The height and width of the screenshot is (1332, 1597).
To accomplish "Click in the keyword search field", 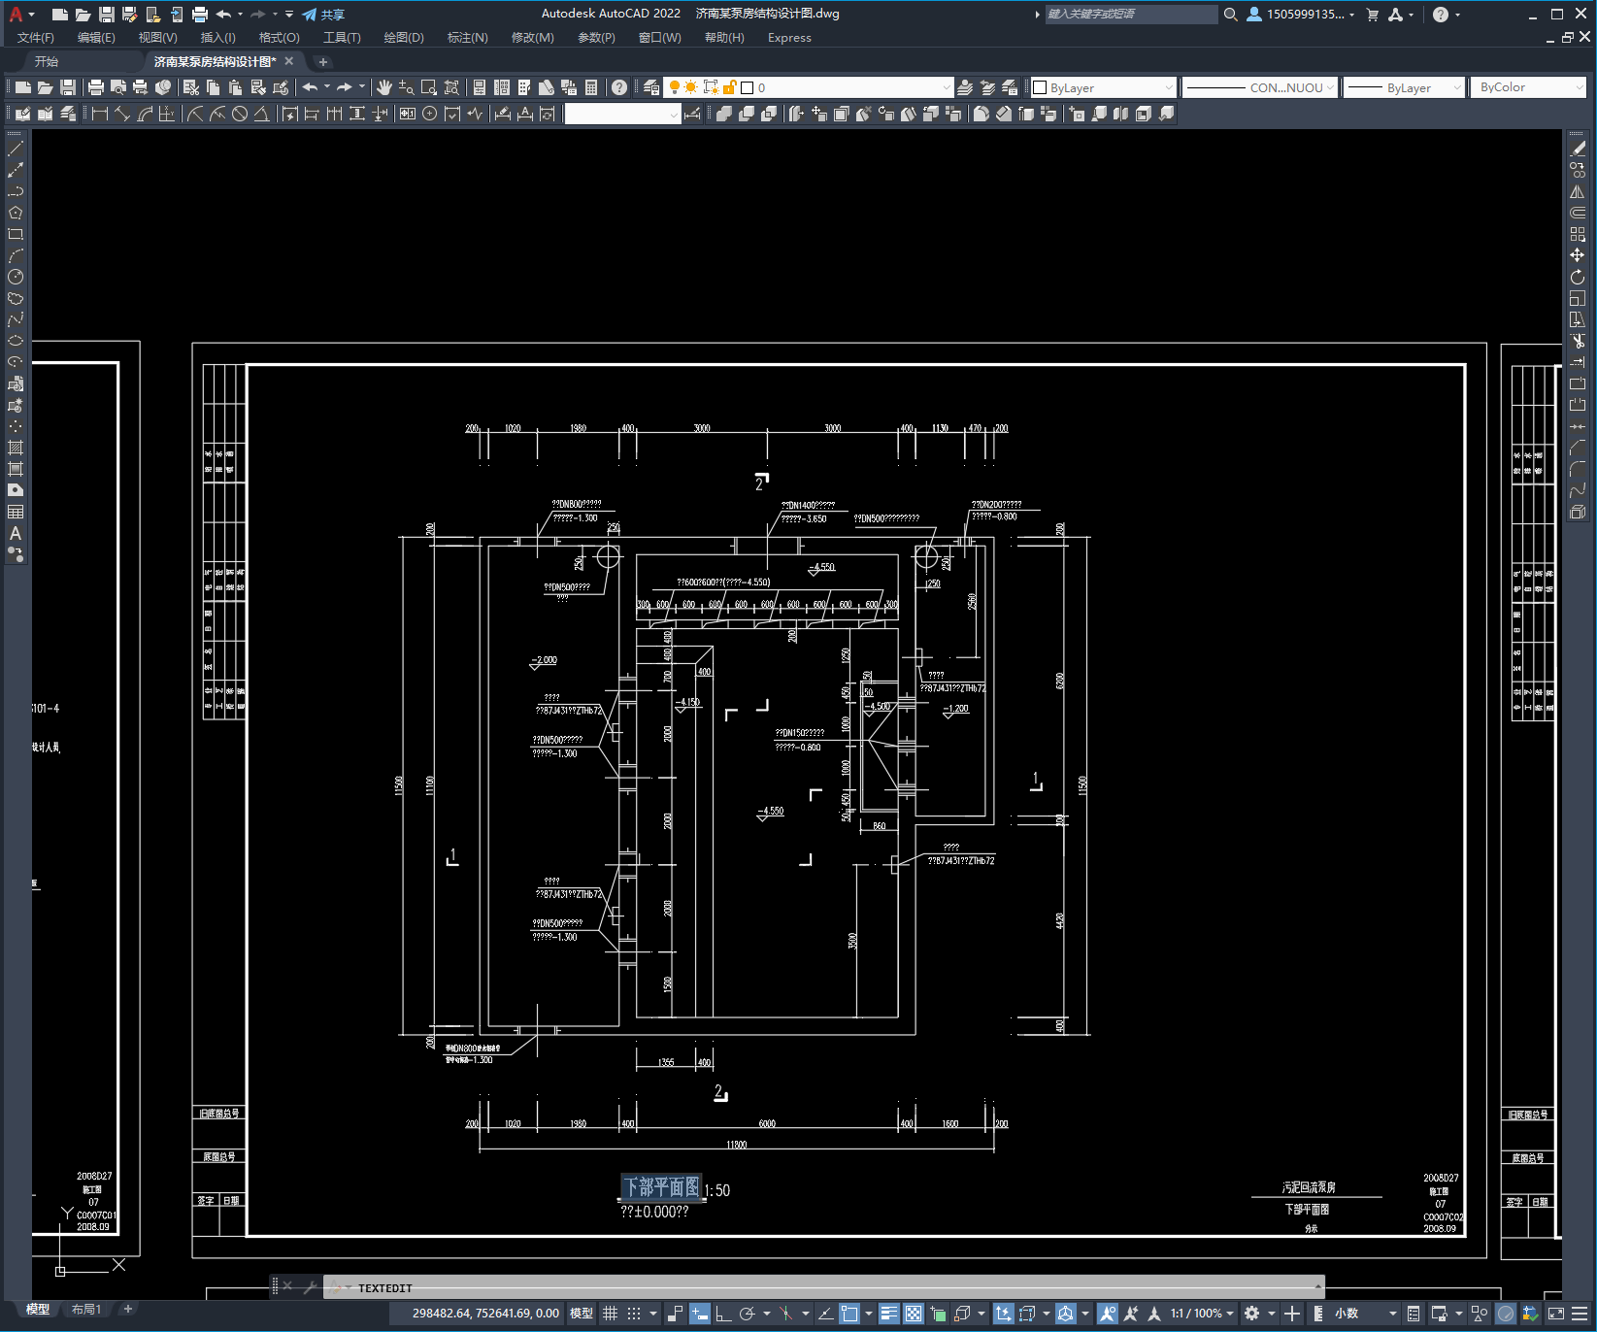I will (x=1131, y=15).
